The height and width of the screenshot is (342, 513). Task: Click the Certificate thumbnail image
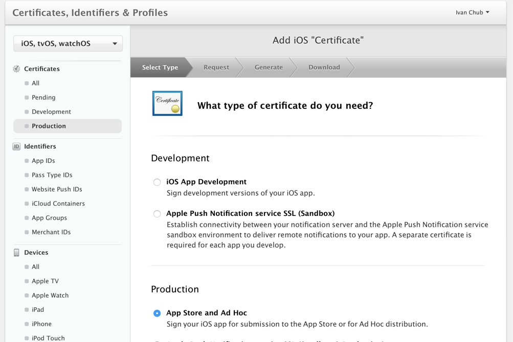(x=167, y=103)
